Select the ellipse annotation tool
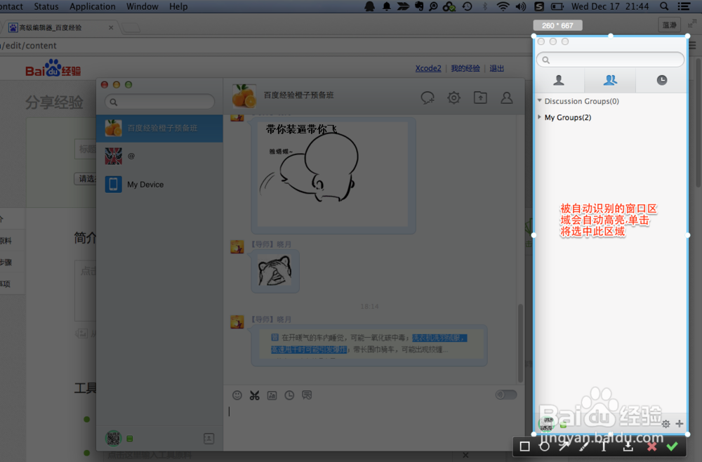 (545, 447)
